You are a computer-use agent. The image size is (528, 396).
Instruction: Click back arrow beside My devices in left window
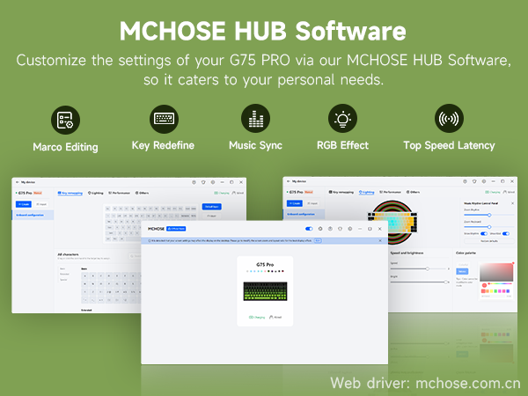pos(16,181)
